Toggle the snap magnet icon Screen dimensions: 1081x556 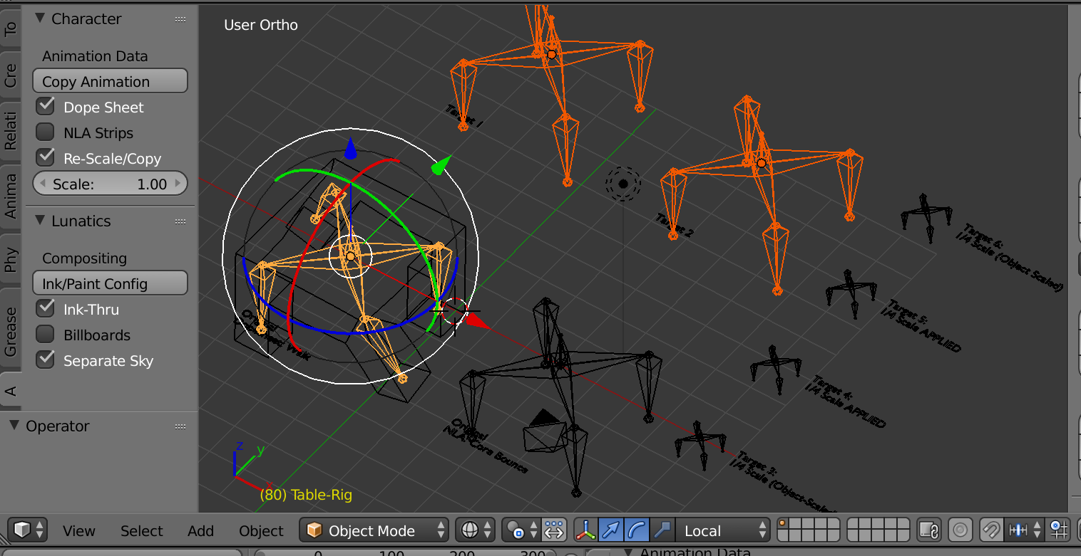click(x=990, y=530)
